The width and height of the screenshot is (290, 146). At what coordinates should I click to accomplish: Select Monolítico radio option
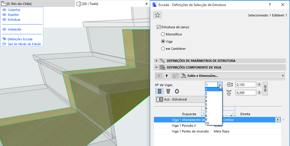coord(163,34)
